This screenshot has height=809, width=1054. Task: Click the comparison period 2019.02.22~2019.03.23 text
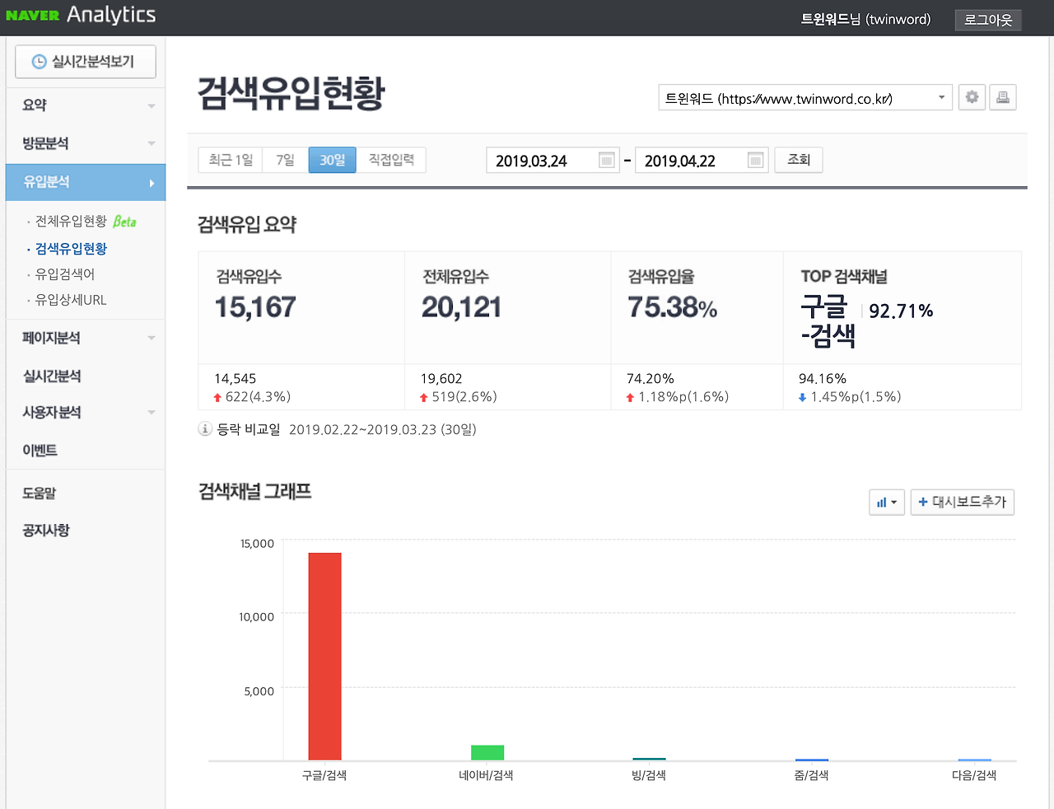383,429
